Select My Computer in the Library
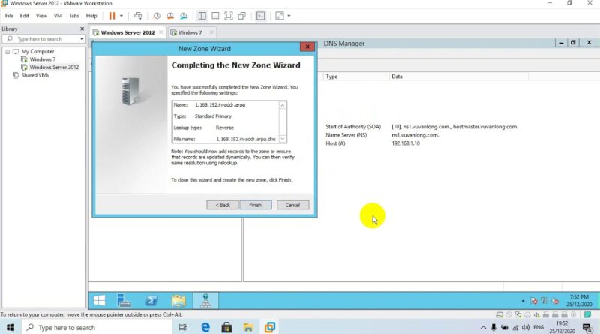Screen dimensions: 600x334 coord(37,51)
